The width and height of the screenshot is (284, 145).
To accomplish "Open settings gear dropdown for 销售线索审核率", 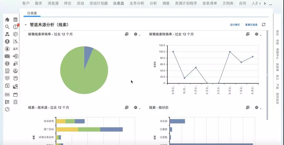I will click(x=136, y=34).
